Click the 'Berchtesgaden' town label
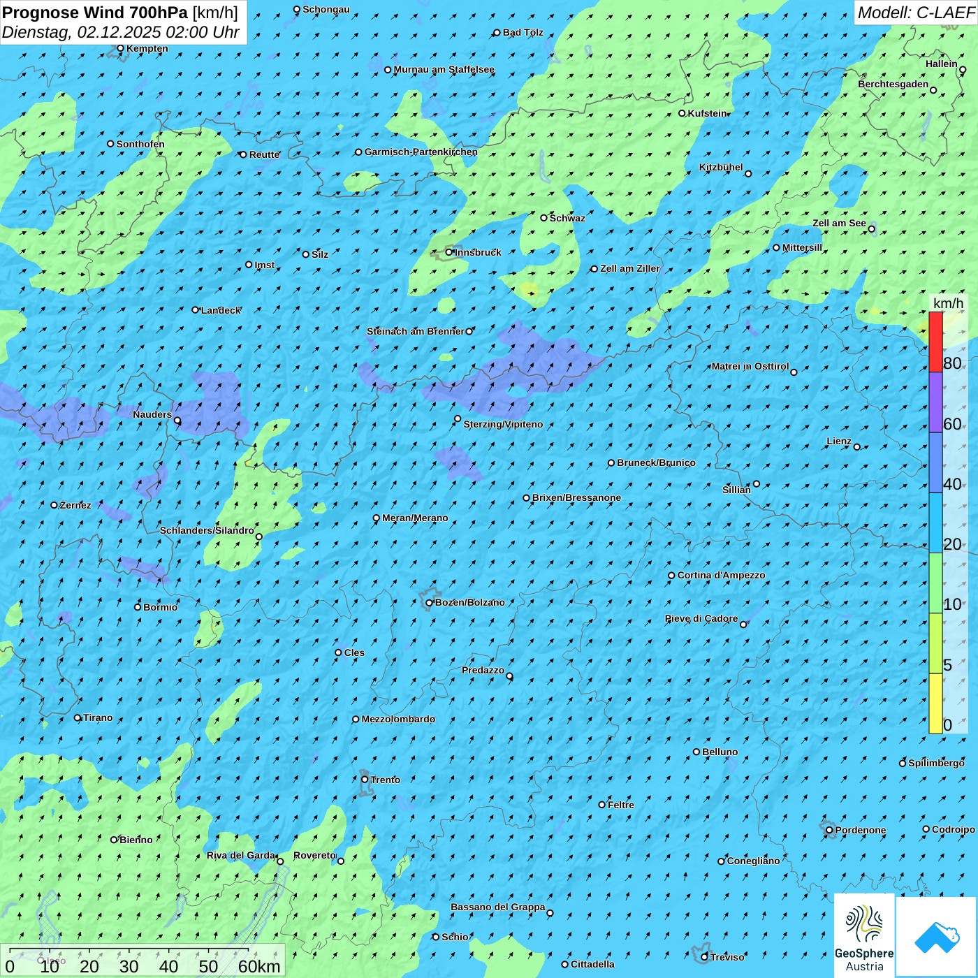Image resolution: width=978 pixels, height=978 pixels. coord(893,84)
